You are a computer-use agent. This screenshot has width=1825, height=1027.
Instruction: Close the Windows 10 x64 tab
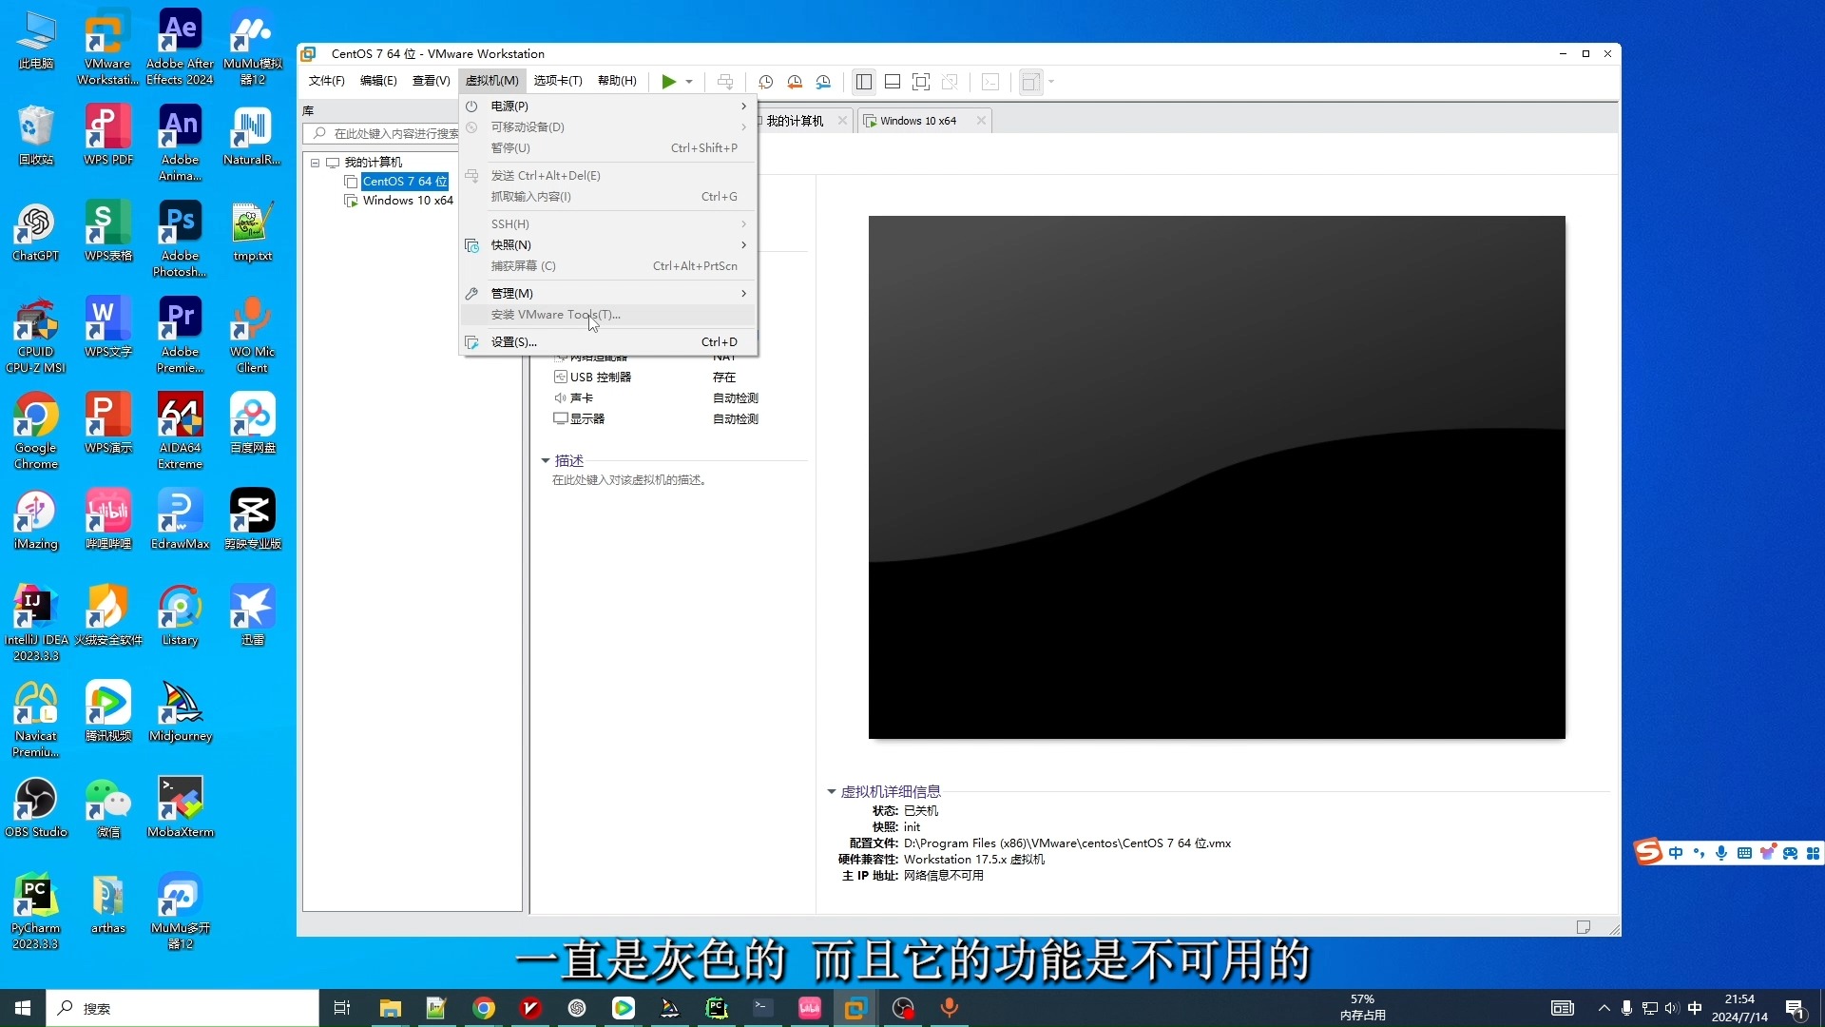click(981, 122)
